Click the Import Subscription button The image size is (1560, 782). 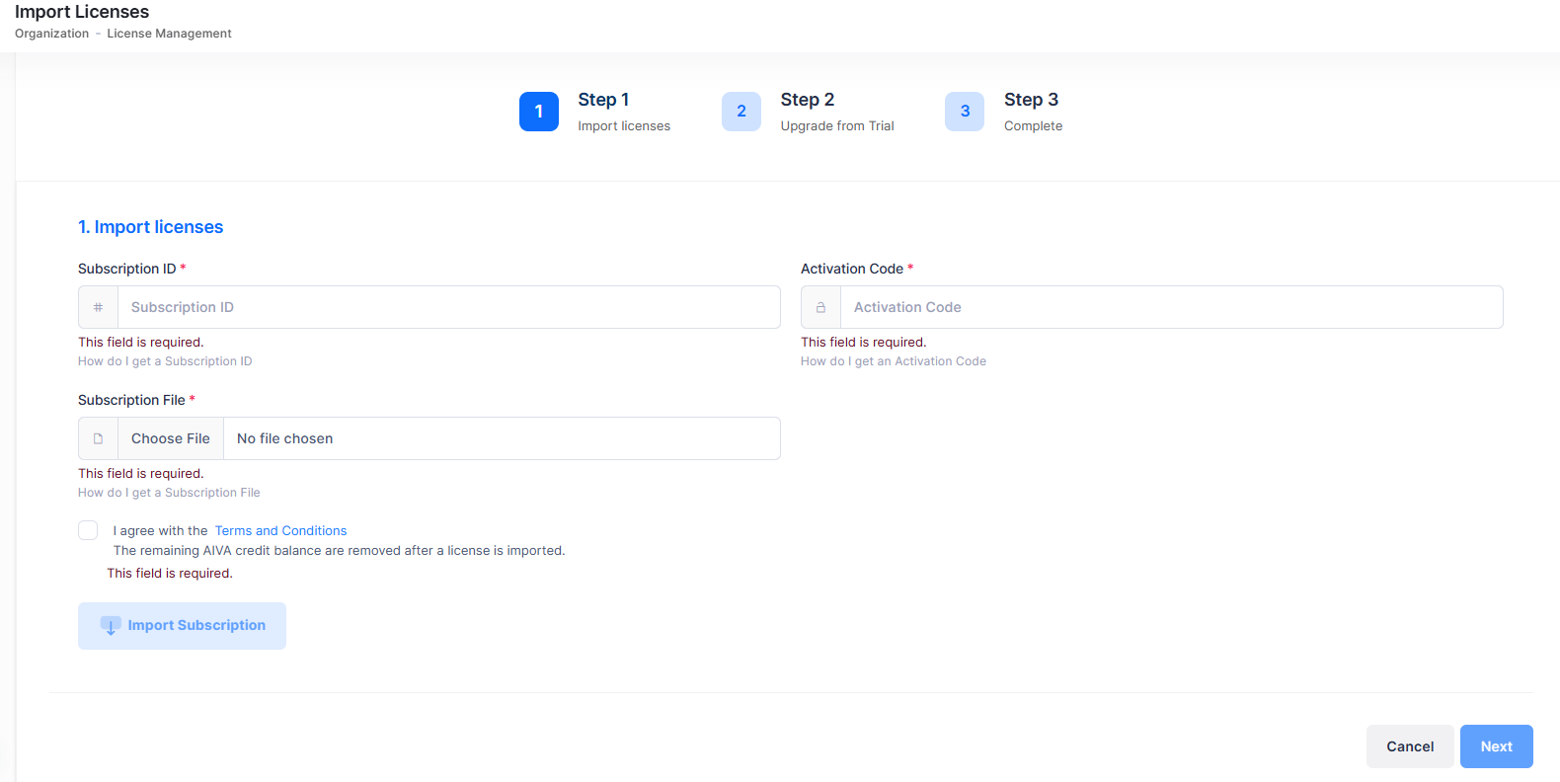coord(182,626)
